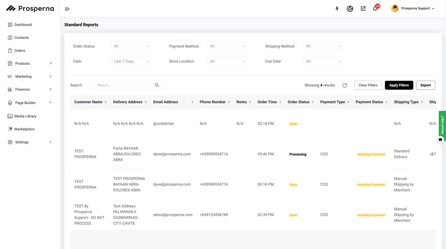Open the notifications bell icon
446x249 pixels.
coord(375,9)
